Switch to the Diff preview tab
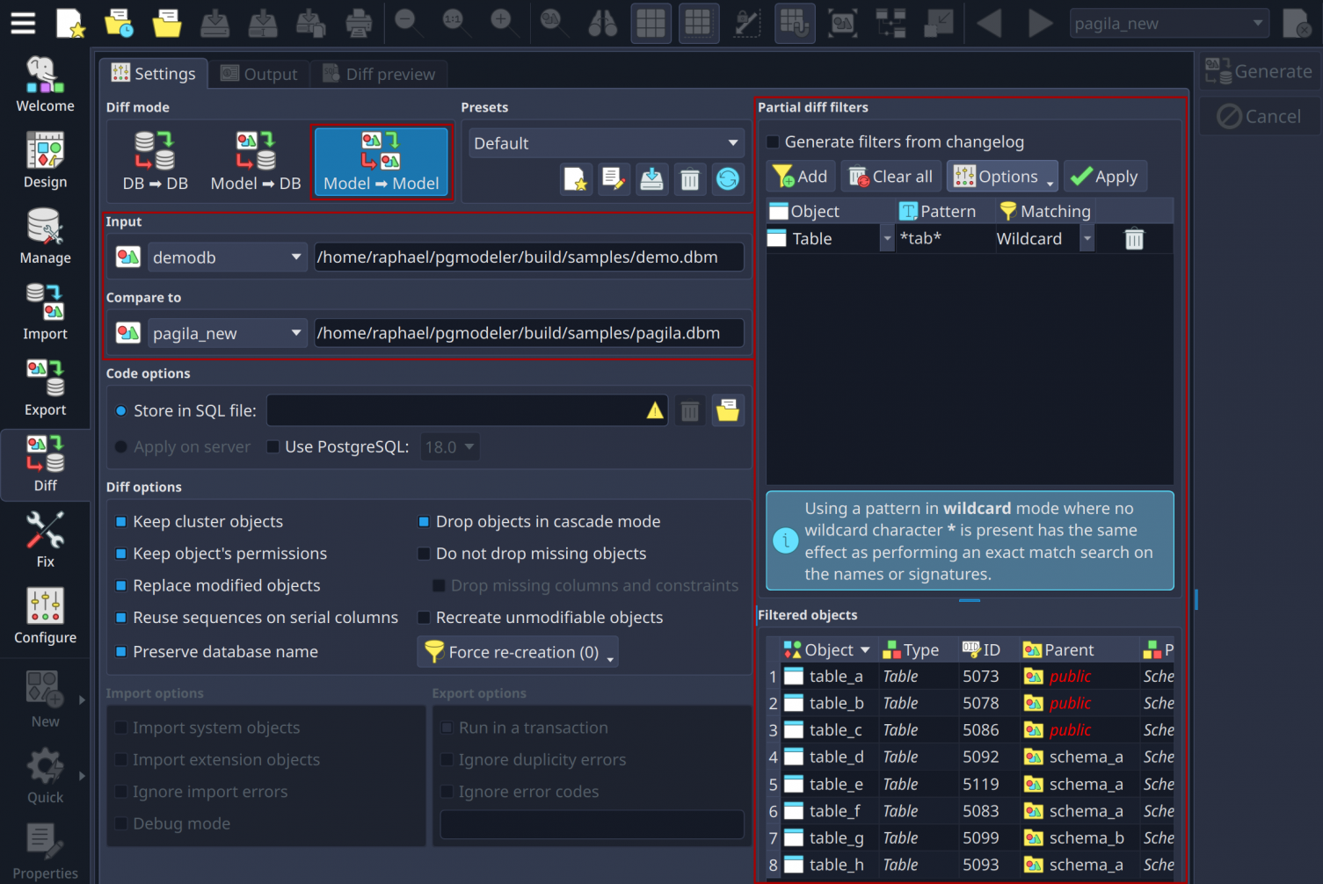1323x884 pixels. (x=379, y=75)
